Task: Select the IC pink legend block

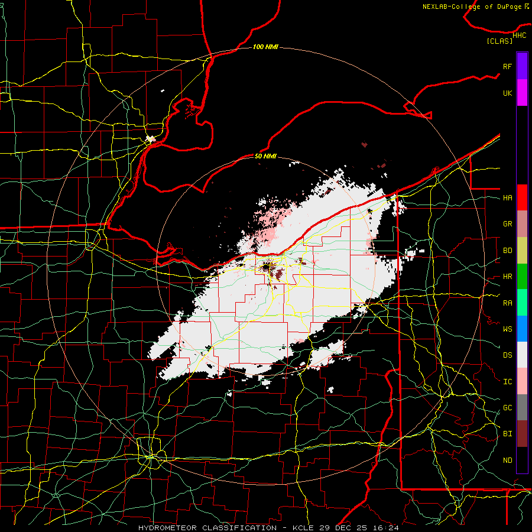Action: pos(522,381)
